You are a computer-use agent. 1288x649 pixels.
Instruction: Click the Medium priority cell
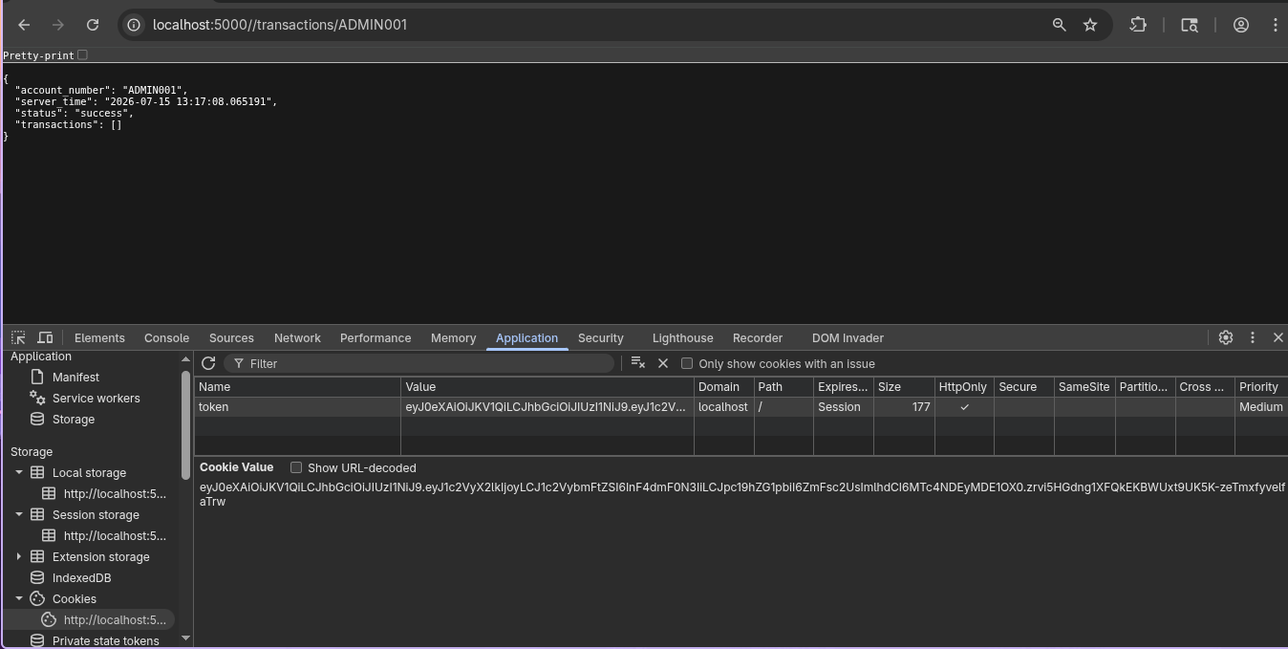point(1261,407)
